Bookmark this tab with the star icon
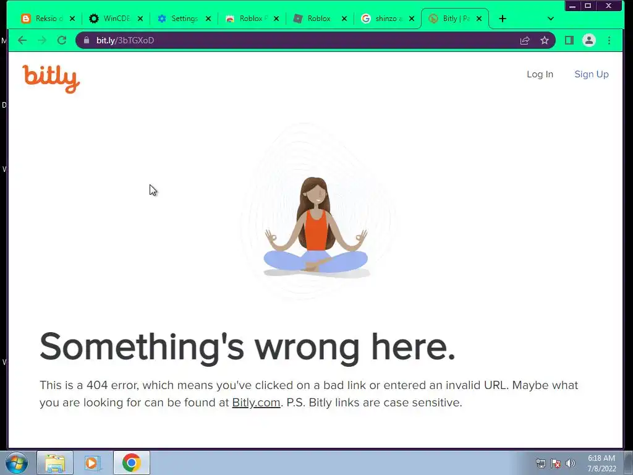Viewport: 633px width, 475px height. 545,40
